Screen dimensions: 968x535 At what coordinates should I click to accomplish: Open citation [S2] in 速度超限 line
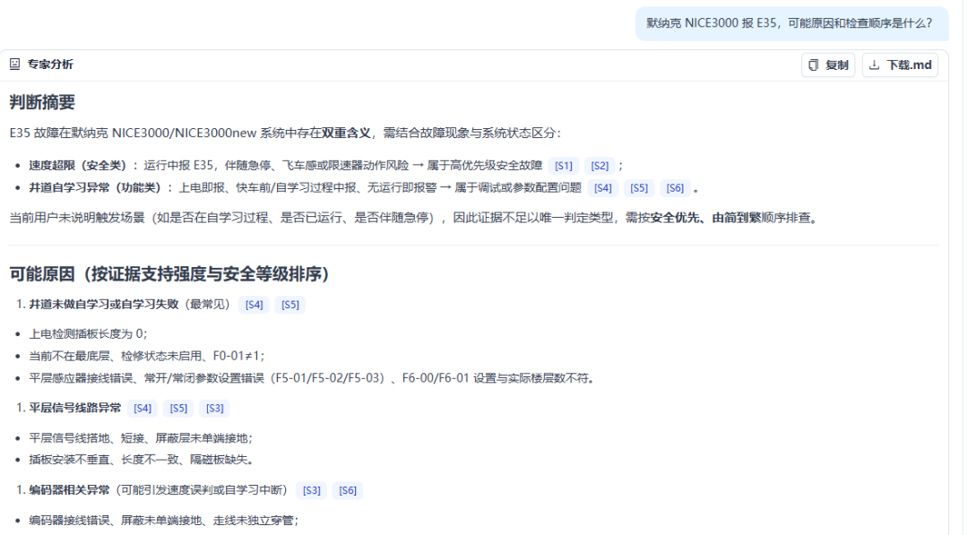(x=600, y=166)
